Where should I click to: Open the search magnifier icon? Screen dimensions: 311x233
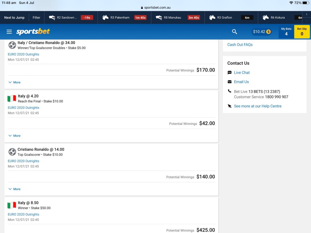point(234,32)
